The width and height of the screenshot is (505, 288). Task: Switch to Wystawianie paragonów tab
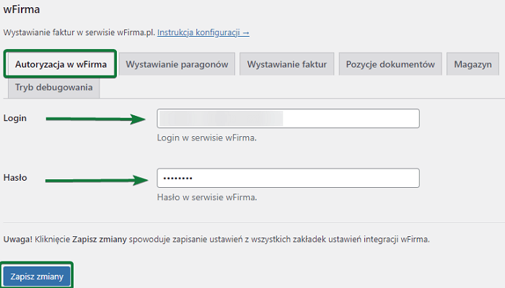coord(177,64)
